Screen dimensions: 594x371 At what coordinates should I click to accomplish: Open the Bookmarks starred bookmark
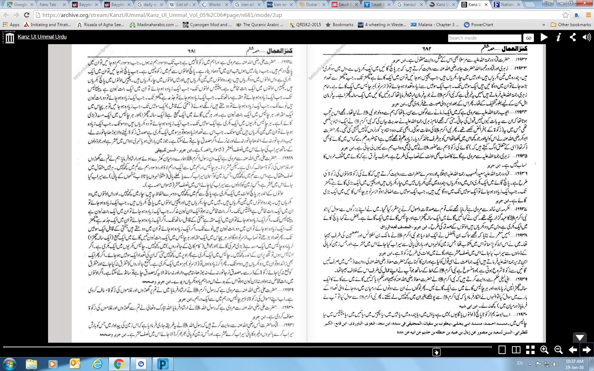click(x=339, y=25)
